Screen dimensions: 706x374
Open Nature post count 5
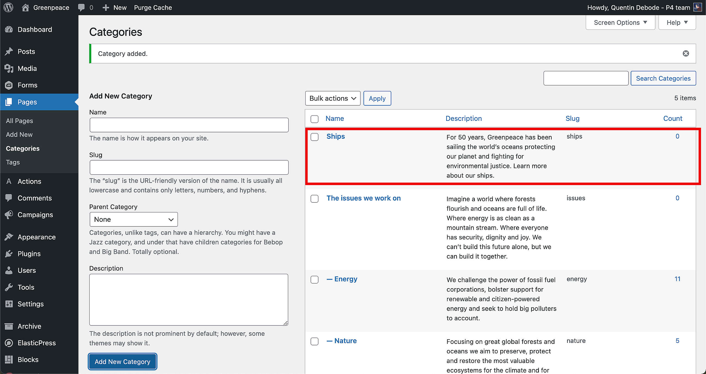(x=677, y=341)
